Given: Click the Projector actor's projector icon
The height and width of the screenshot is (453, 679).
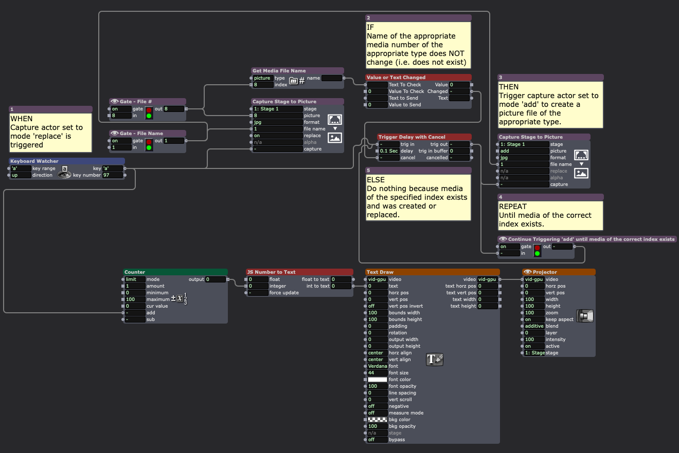Looking at the screenshot, I should 585,316.
